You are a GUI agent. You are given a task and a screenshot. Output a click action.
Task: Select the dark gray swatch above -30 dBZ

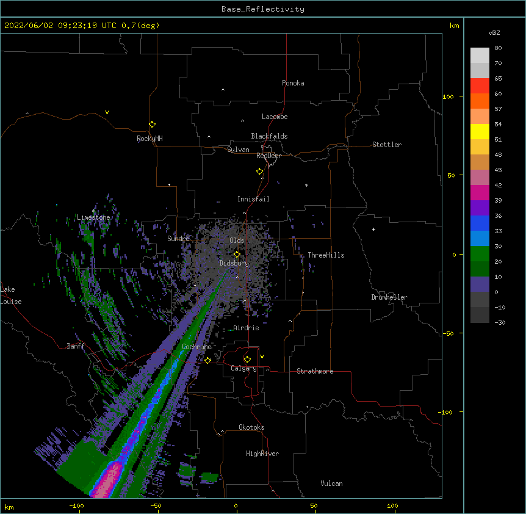tap(480, 315)
